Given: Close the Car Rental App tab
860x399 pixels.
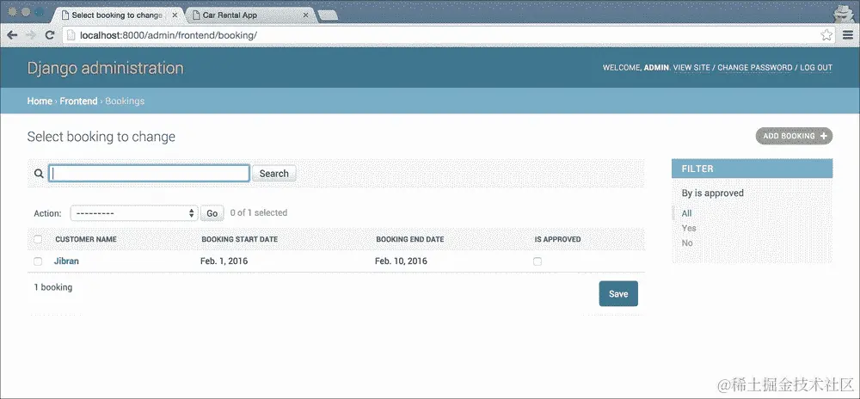Looking at the screenshot, I should 307,15.
